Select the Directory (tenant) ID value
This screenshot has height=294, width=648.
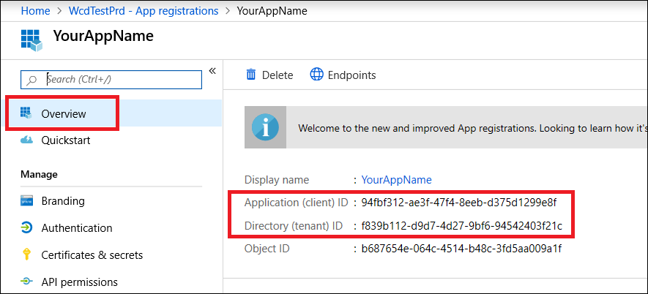click(461, 225)
